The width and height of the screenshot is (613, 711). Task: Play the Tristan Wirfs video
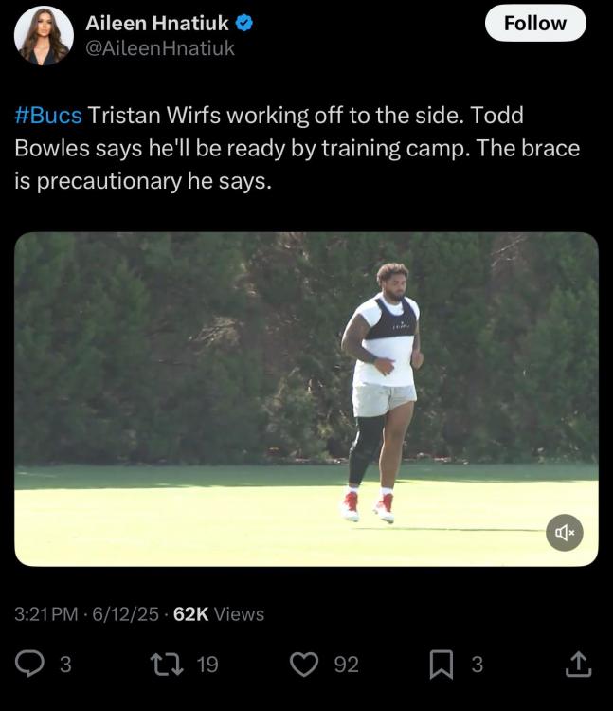click(306, 398)
